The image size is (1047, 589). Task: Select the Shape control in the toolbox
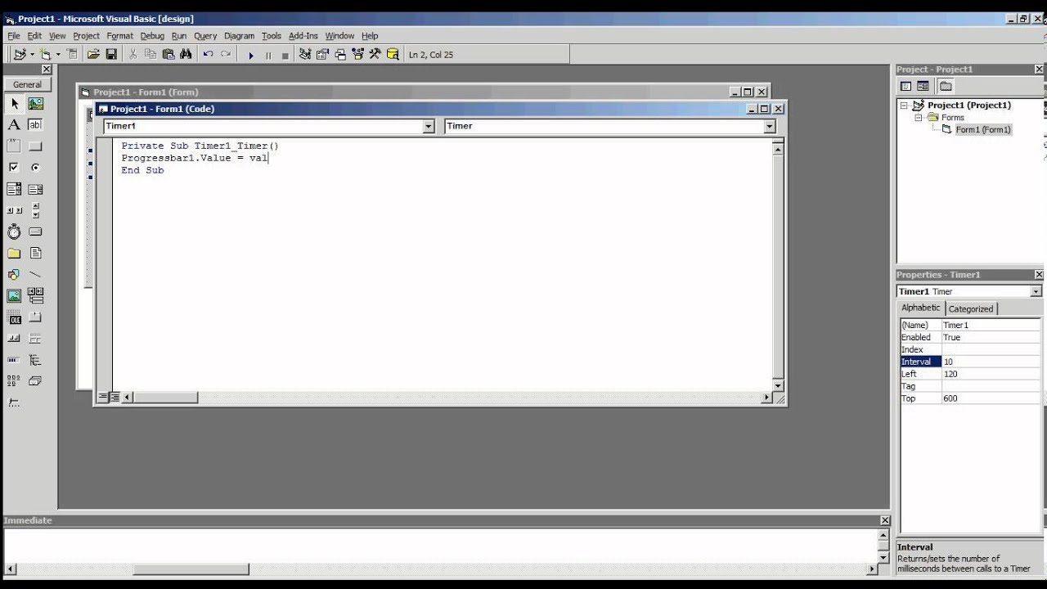[14, 275]
